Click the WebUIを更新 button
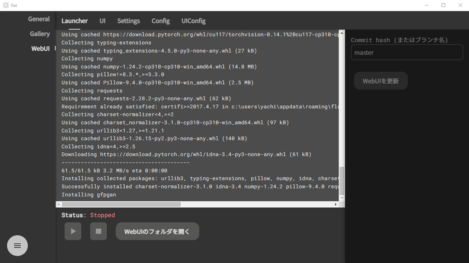Screen dimensions: 469x263 [381, 81]
